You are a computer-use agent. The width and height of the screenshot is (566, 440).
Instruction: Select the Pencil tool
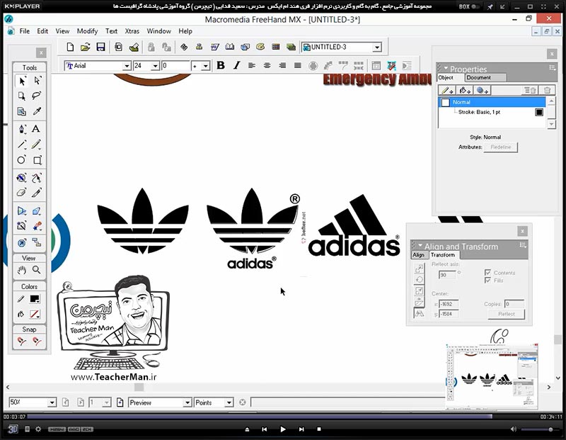coord(36,145)
